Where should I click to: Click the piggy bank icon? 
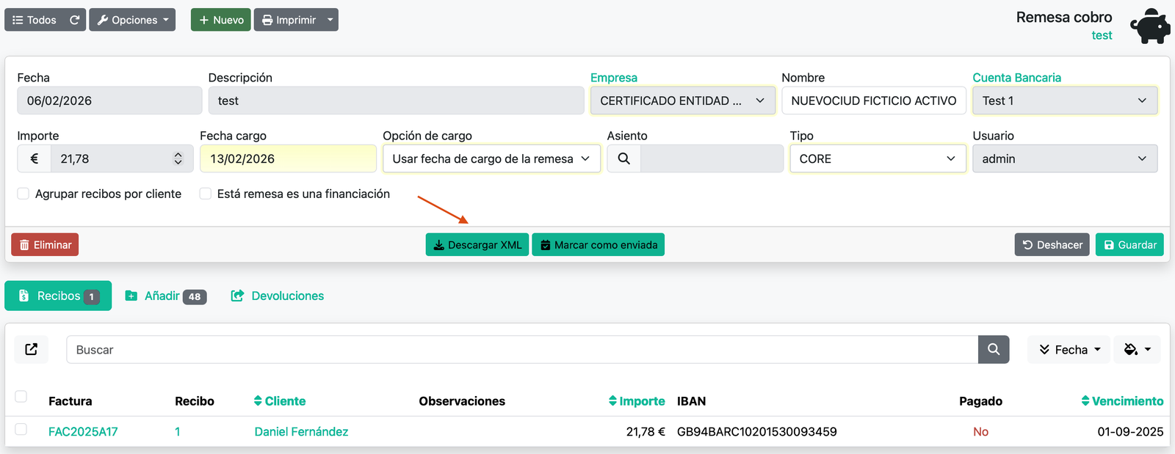coord(1150,26)
